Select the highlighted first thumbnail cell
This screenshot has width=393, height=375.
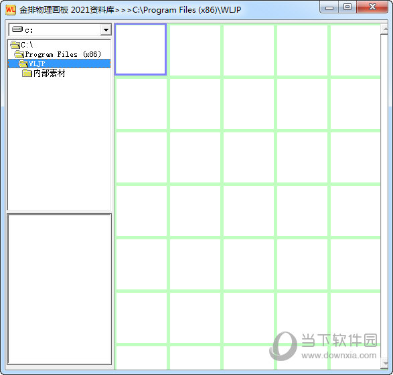(x=141, y=49)
